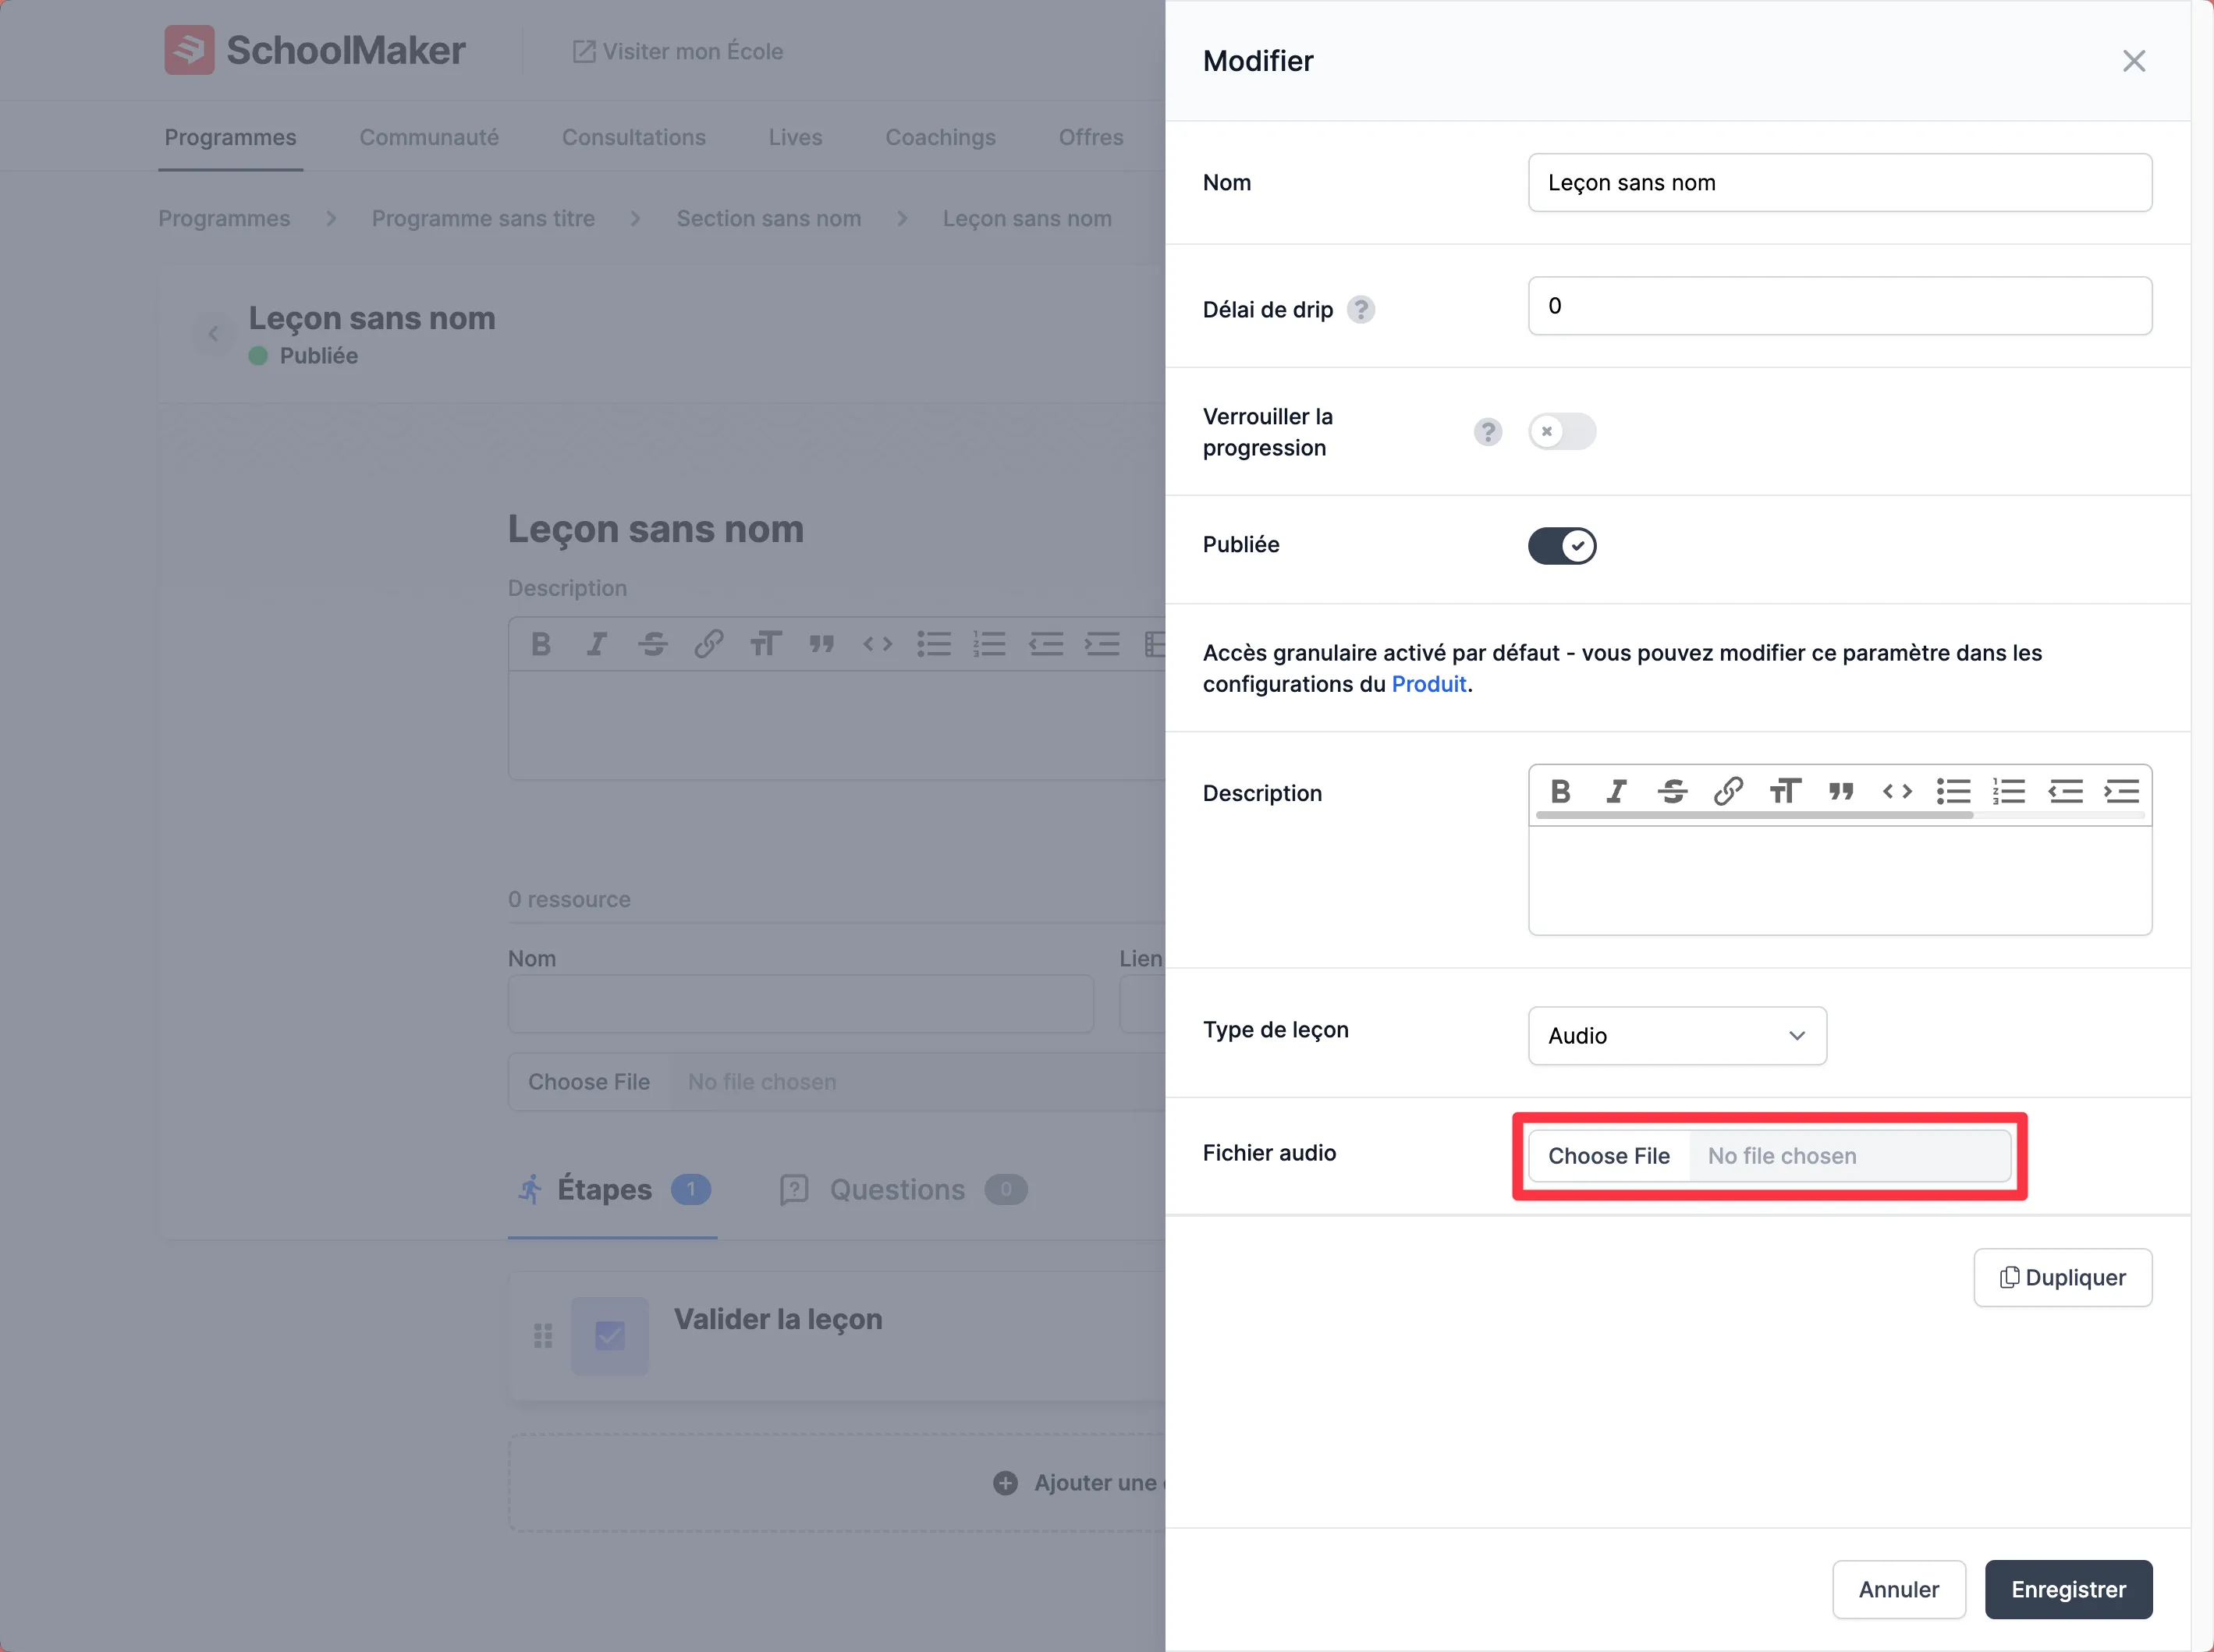Click Programmes in the breadcrumb

tap(224, 218)
